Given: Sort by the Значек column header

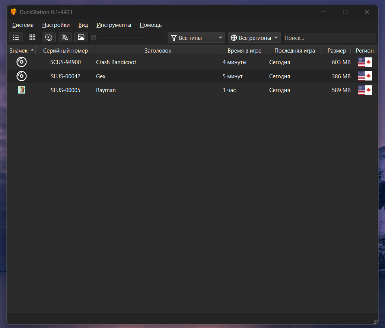Looking at the screenshot, I should 21,51.
